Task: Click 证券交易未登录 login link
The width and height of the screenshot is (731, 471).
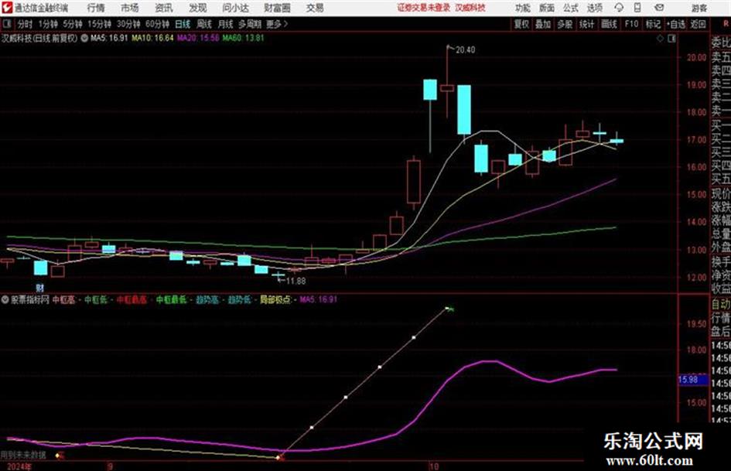Action: click(424, 8)
